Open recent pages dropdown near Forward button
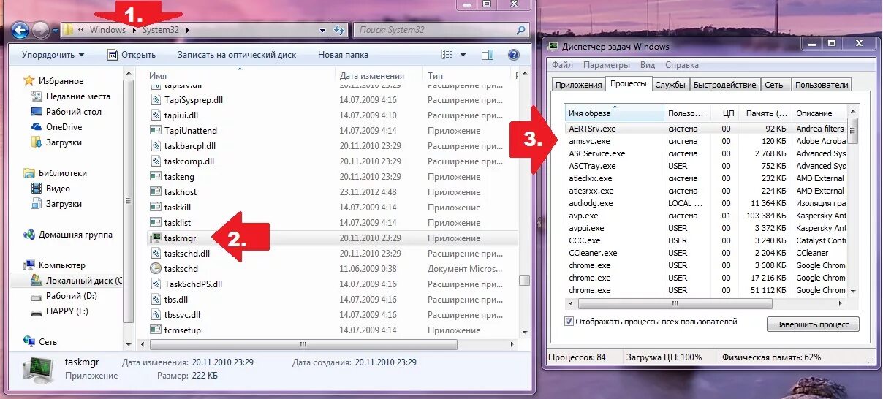 (55, 31)
